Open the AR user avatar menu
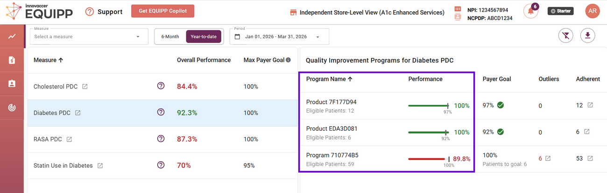 pyautogui.click(x=593, y=11)
